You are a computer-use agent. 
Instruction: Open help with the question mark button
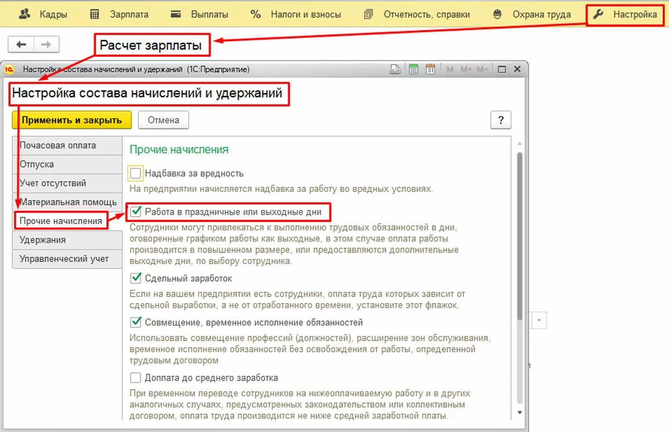(501, 120)
